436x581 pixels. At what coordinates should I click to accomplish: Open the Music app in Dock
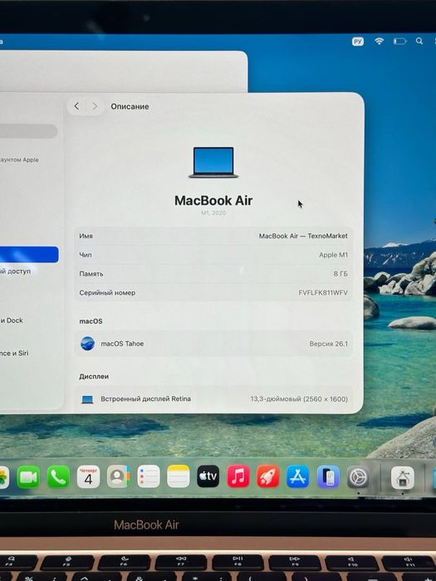(238, 476)
